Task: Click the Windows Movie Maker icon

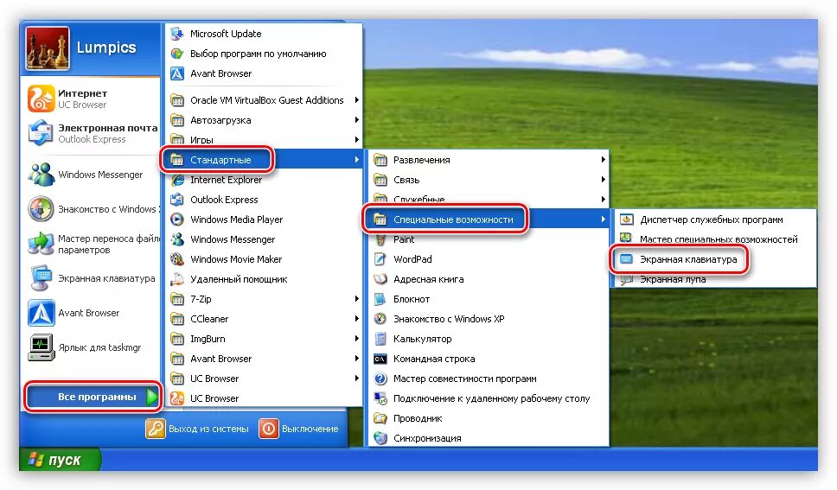Action: click(176, 259)
